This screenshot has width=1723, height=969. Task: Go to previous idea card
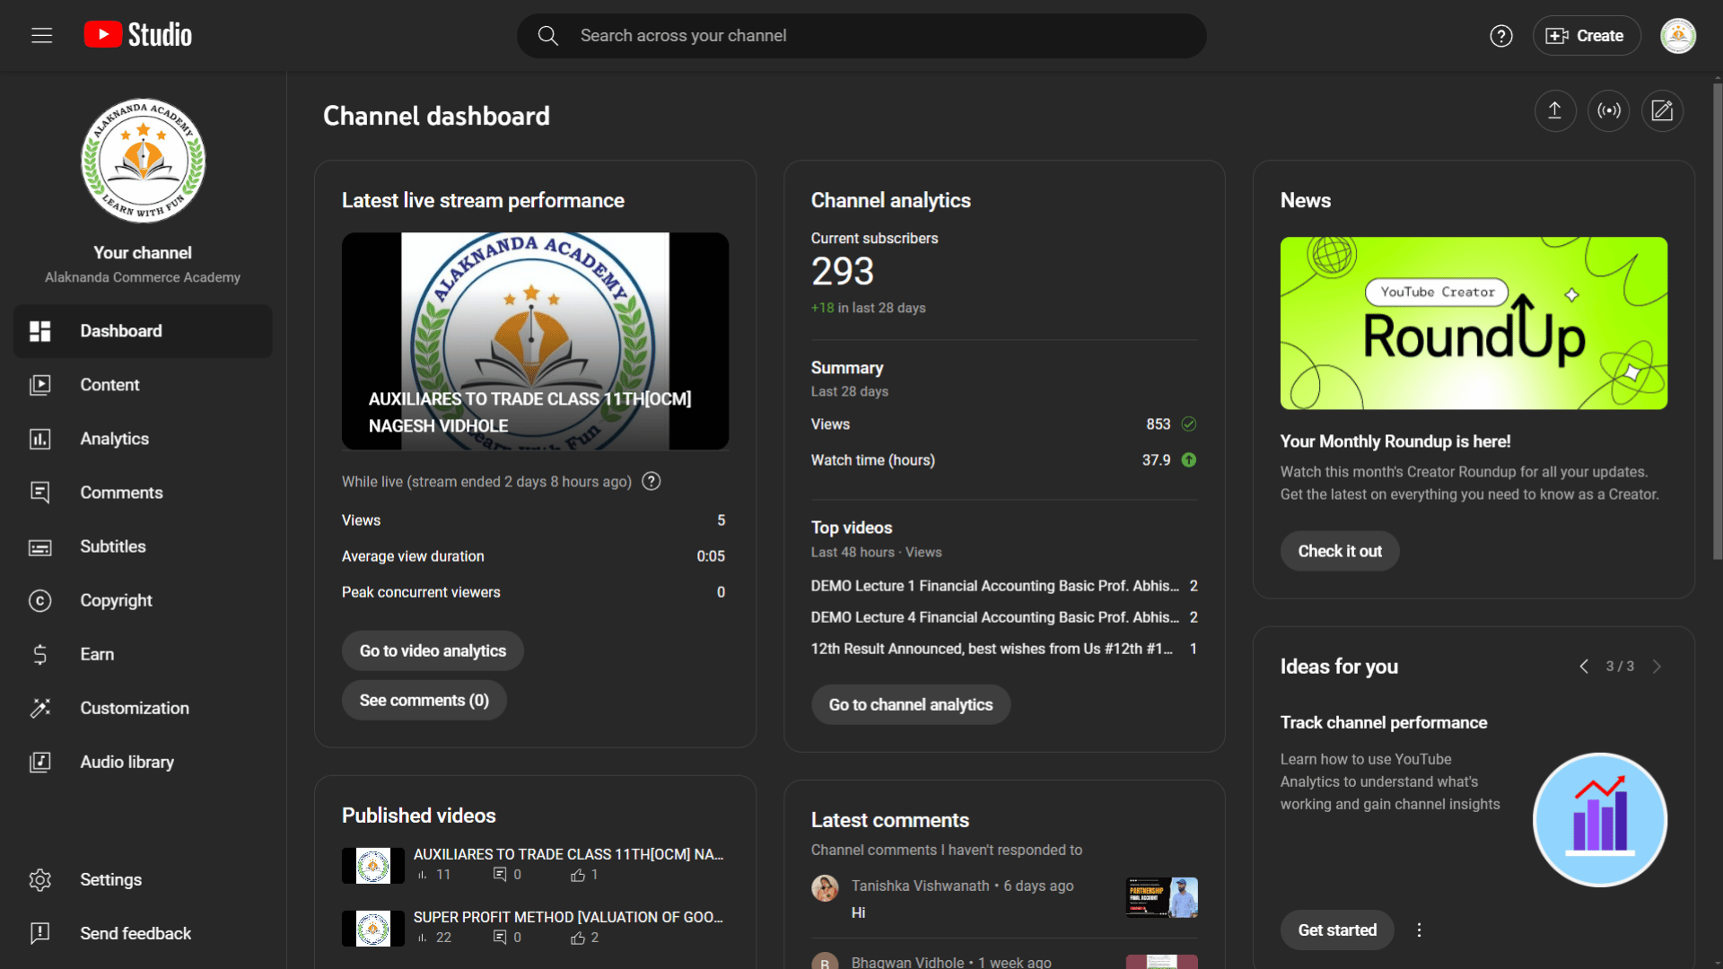click(1584, 667)
